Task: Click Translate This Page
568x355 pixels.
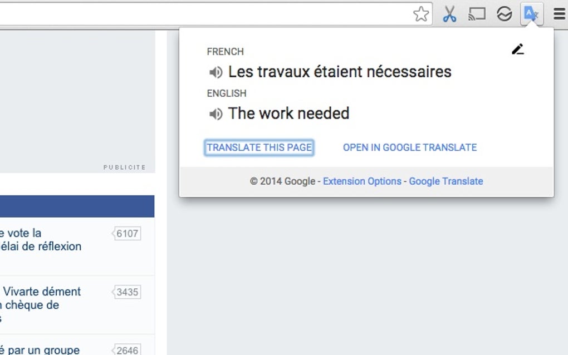Action: [x=259, y=147]
